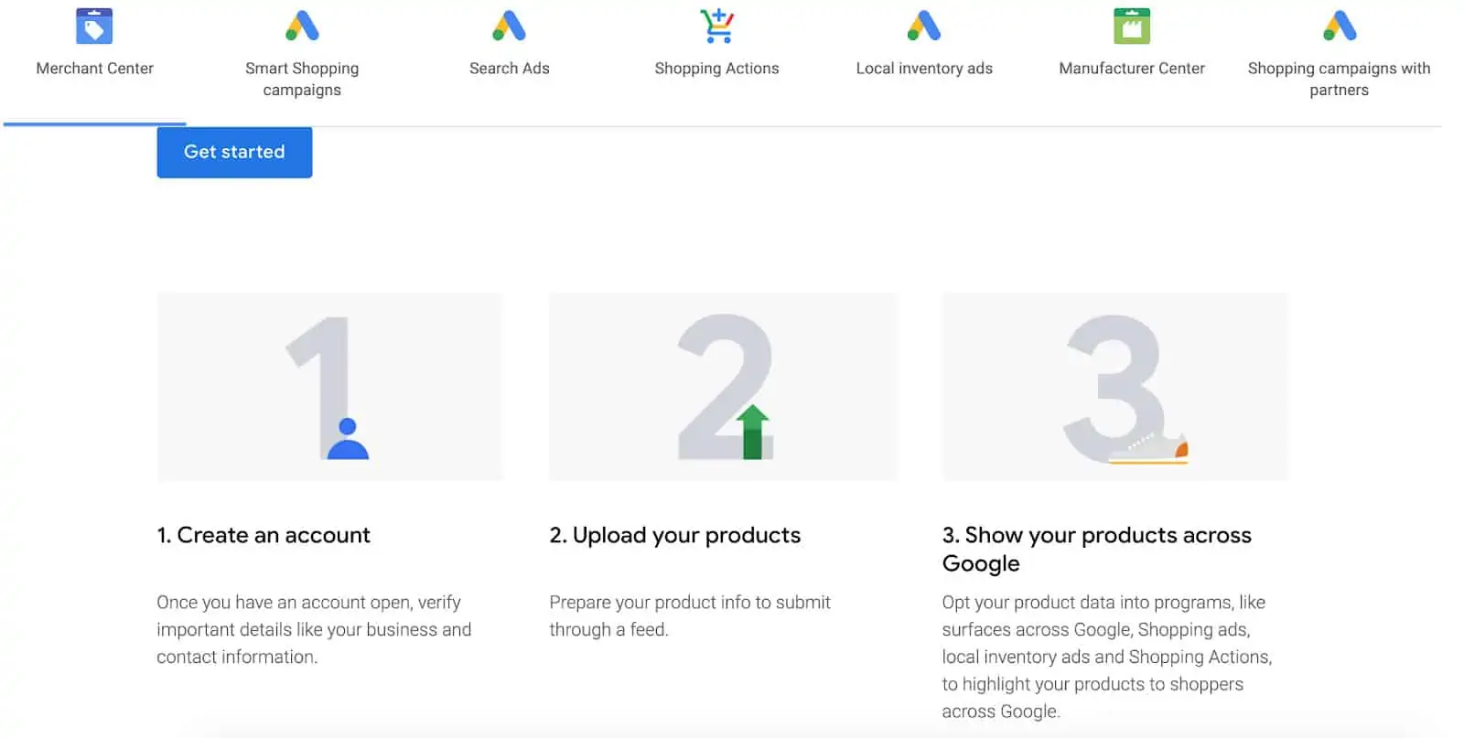The width and height of the screenshot is (1464, 738).
Task: Click the Search Ads triangle icon
Action: tap(509, 27)
